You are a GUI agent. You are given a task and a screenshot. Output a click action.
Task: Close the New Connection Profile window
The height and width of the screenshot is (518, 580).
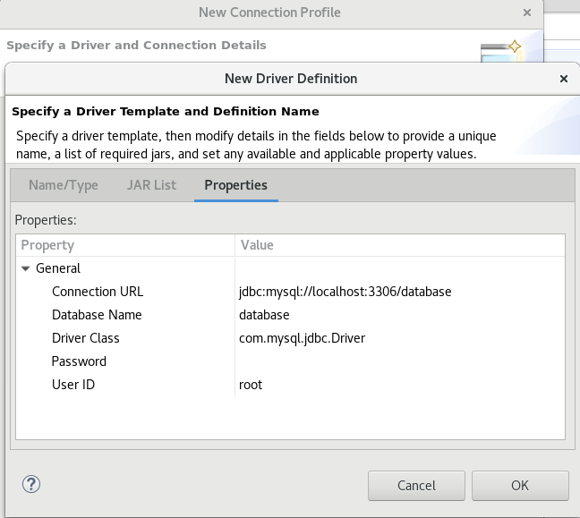click(x=527, y=13)
